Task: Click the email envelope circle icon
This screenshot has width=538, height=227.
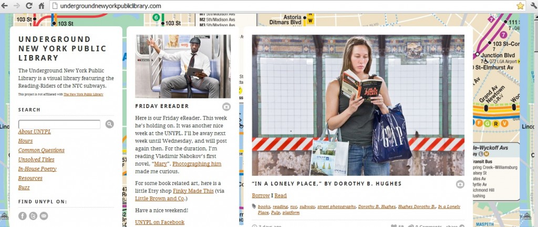Action: (44, 215)
